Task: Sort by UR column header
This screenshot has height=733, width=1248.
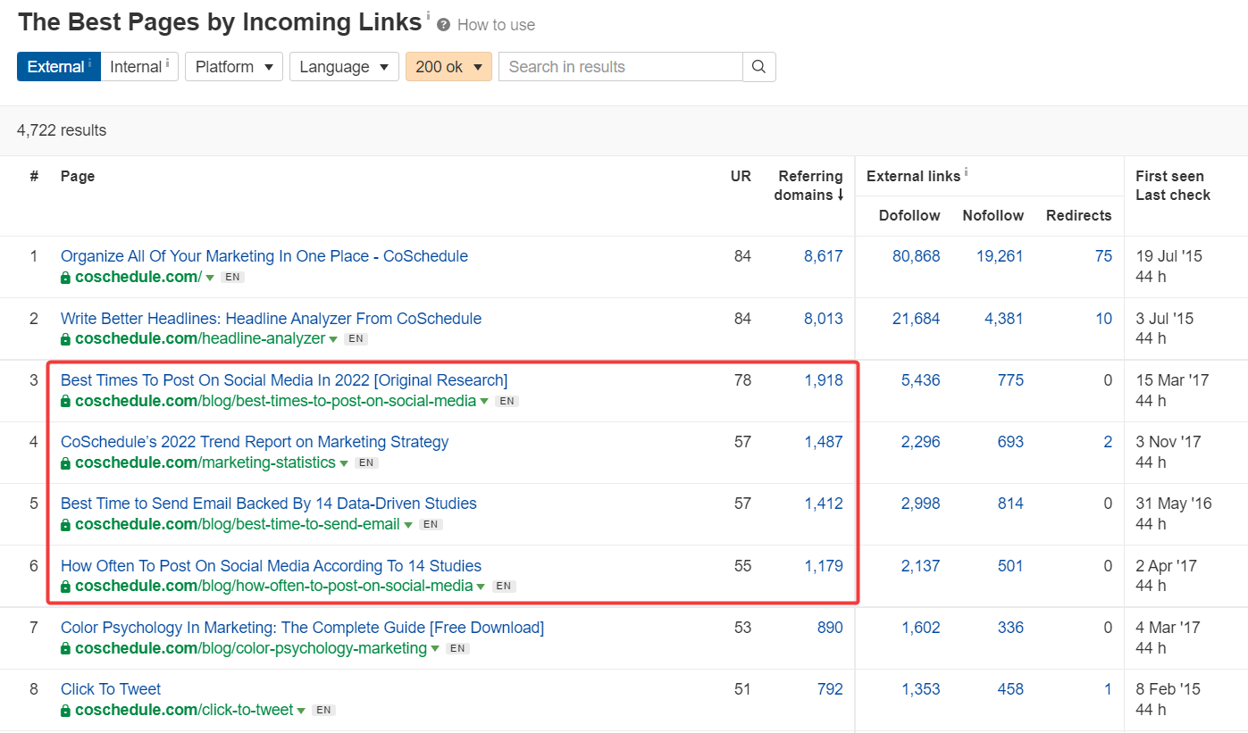Action: 741,177
